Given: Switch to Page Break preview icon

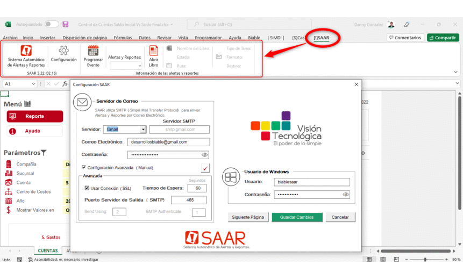Looking at the screenshot, I should 396,259.
